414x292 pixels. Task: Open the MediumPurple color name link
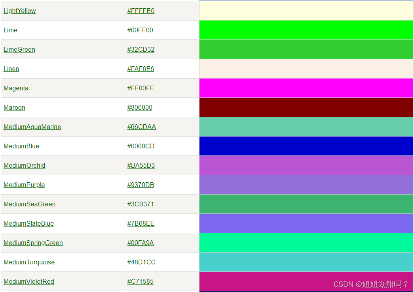point(24,185)
